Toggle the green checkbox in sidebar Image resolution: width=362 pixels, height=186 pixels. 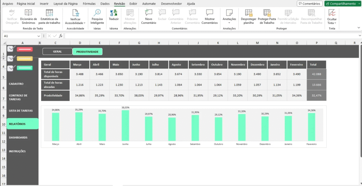11,68
